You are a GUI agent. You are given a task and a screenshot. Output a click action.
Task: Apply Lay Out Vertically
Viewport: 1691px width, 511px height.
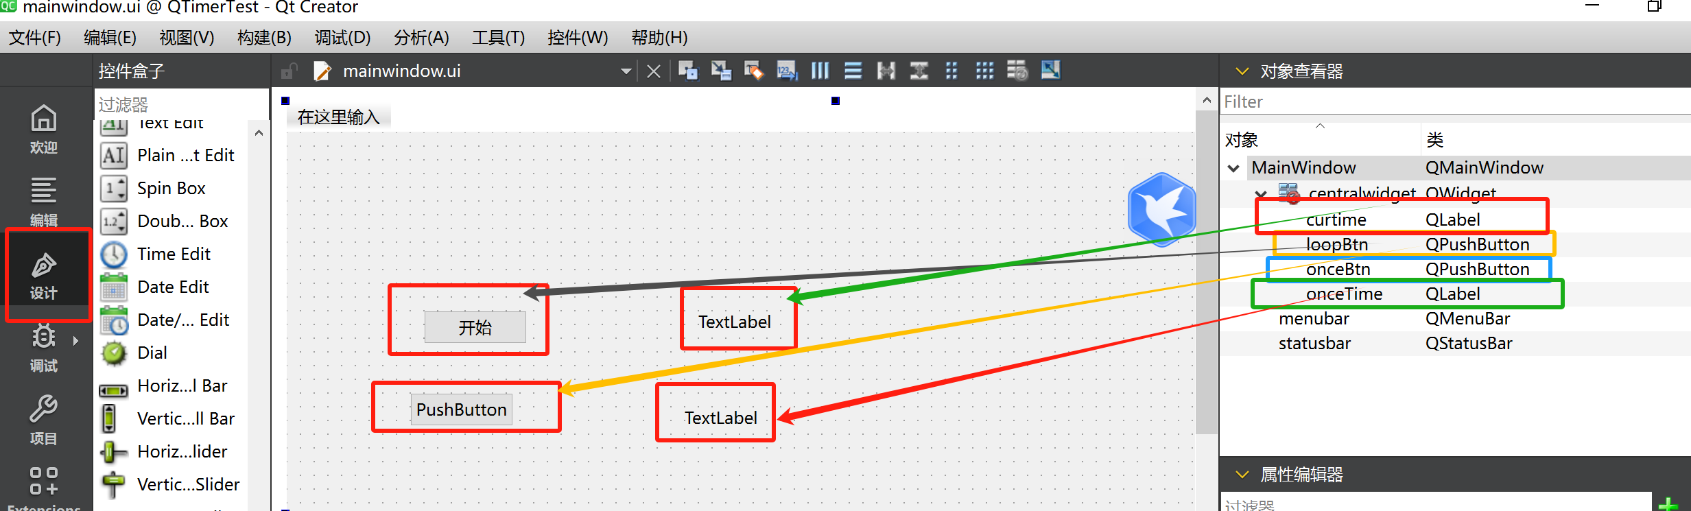(x=853, y=71)
